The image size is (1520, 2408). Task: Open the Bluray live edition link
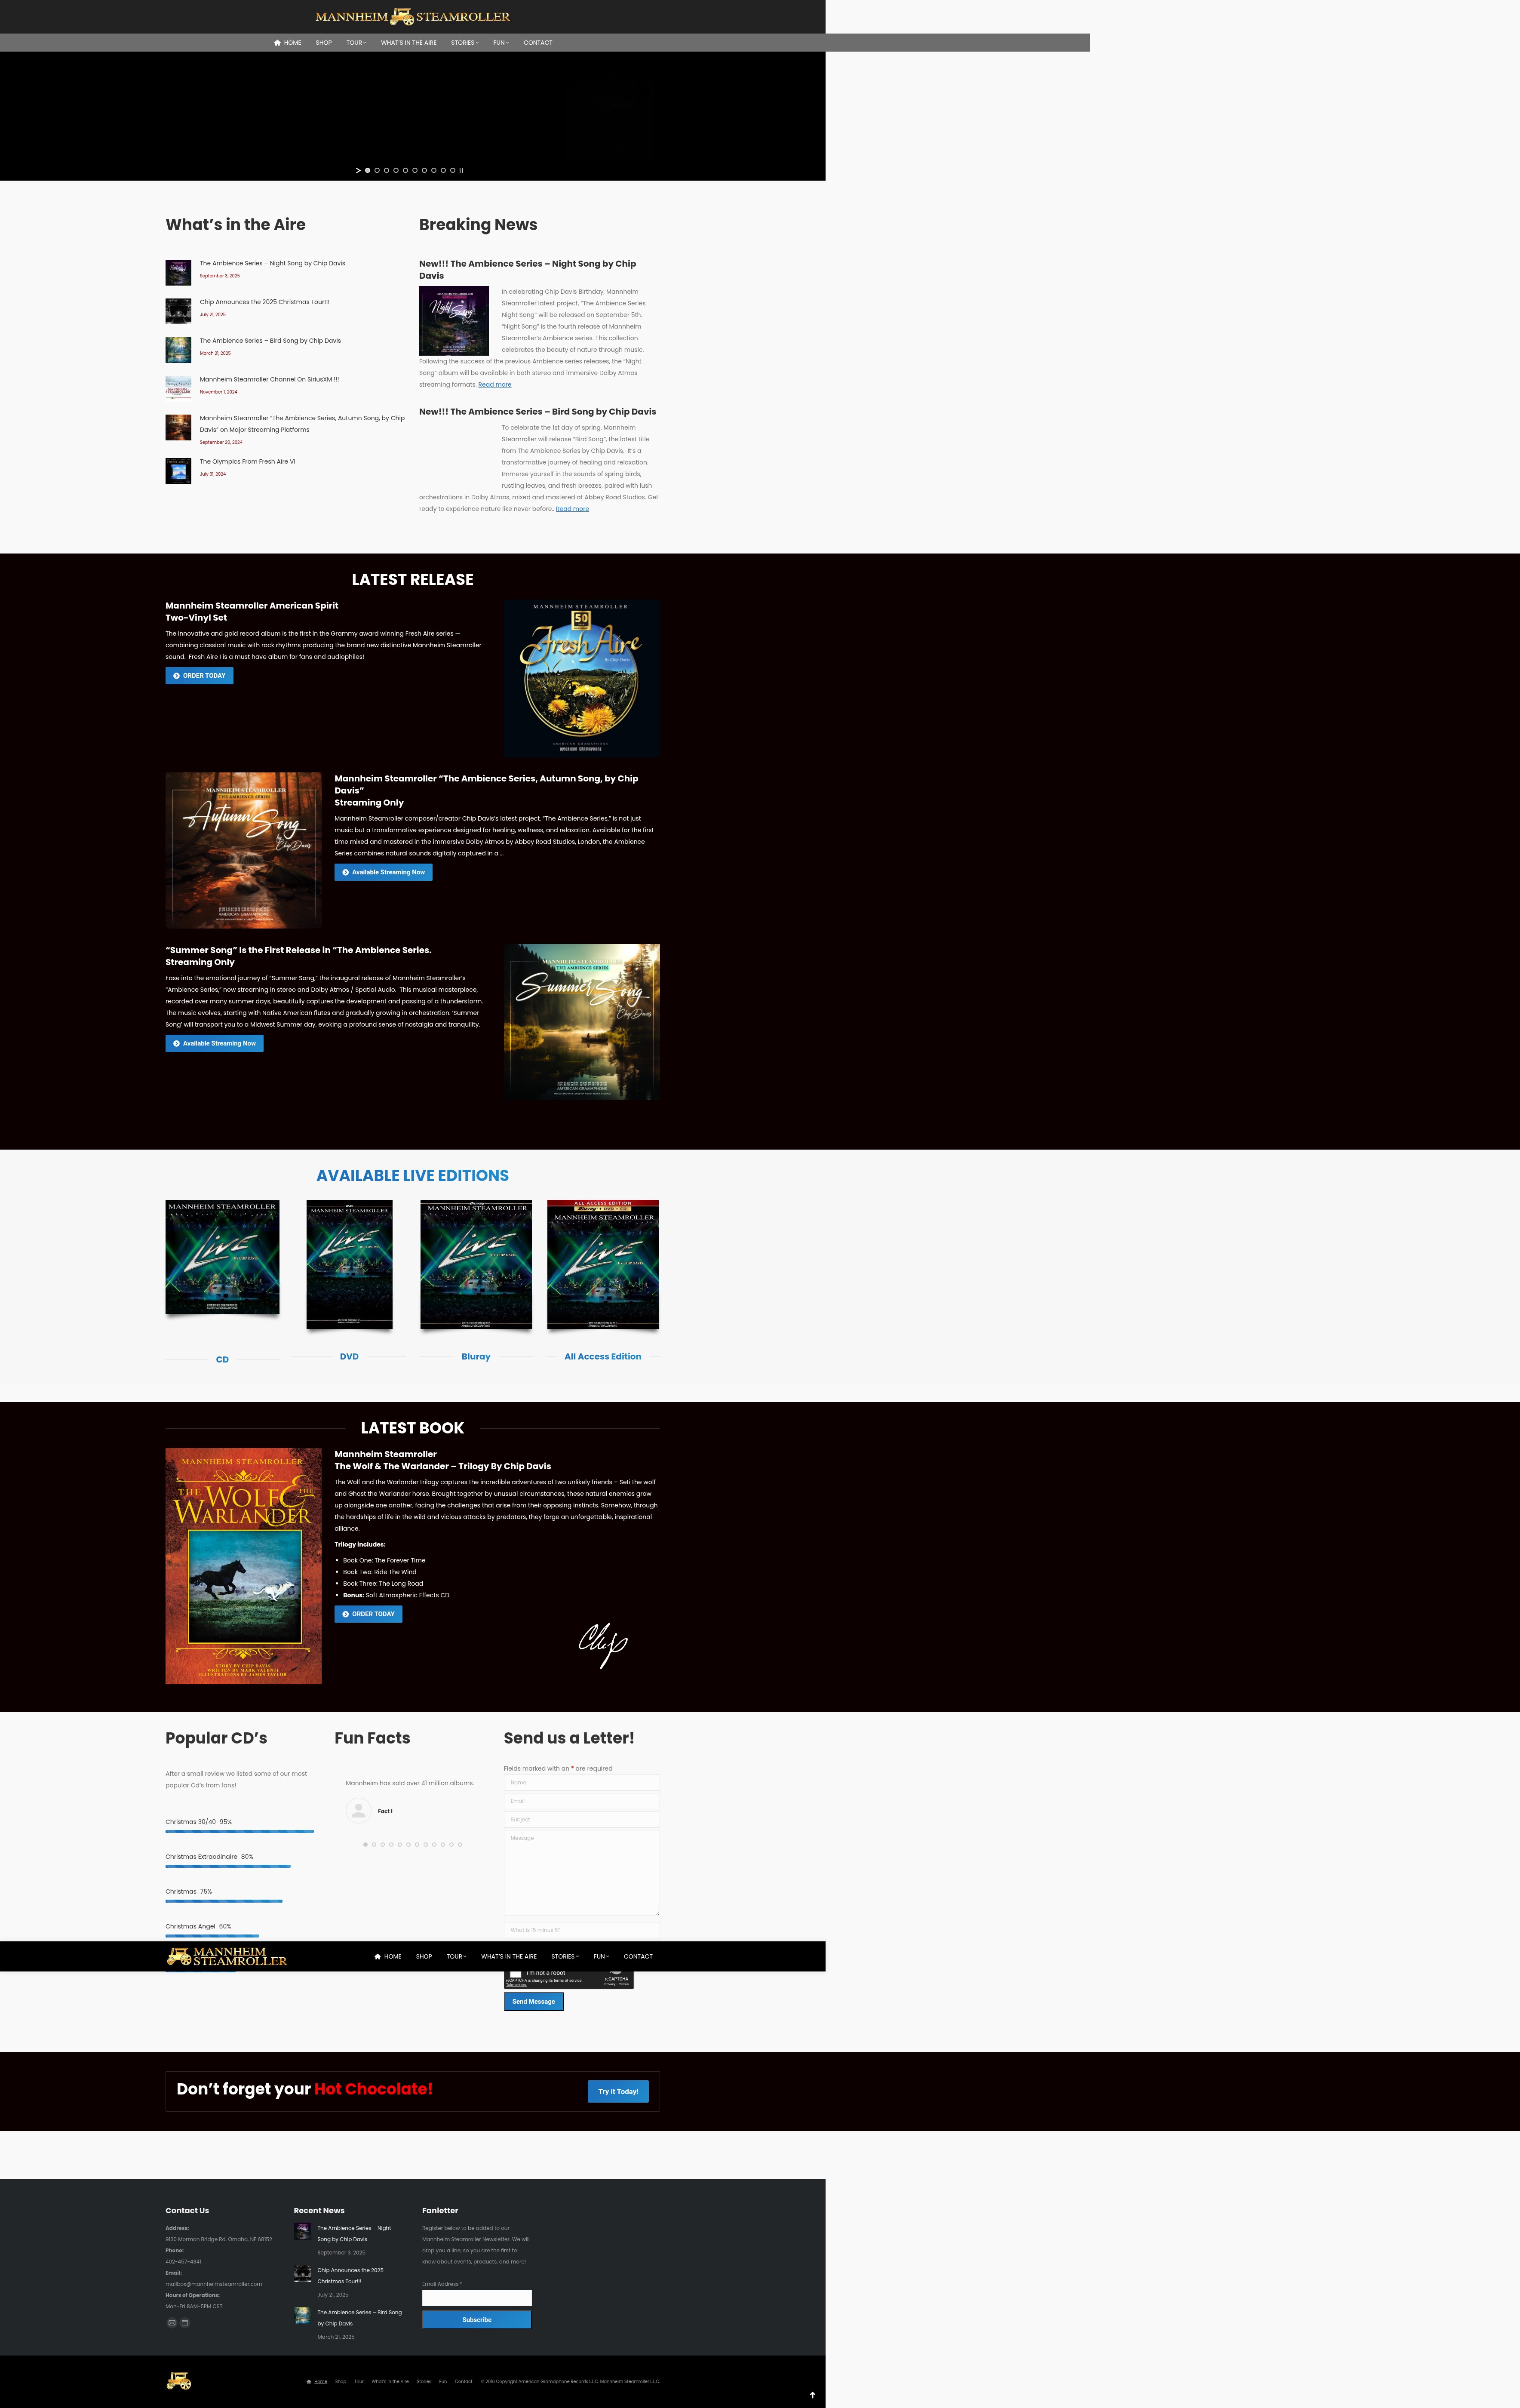[x=476, y=1357]
